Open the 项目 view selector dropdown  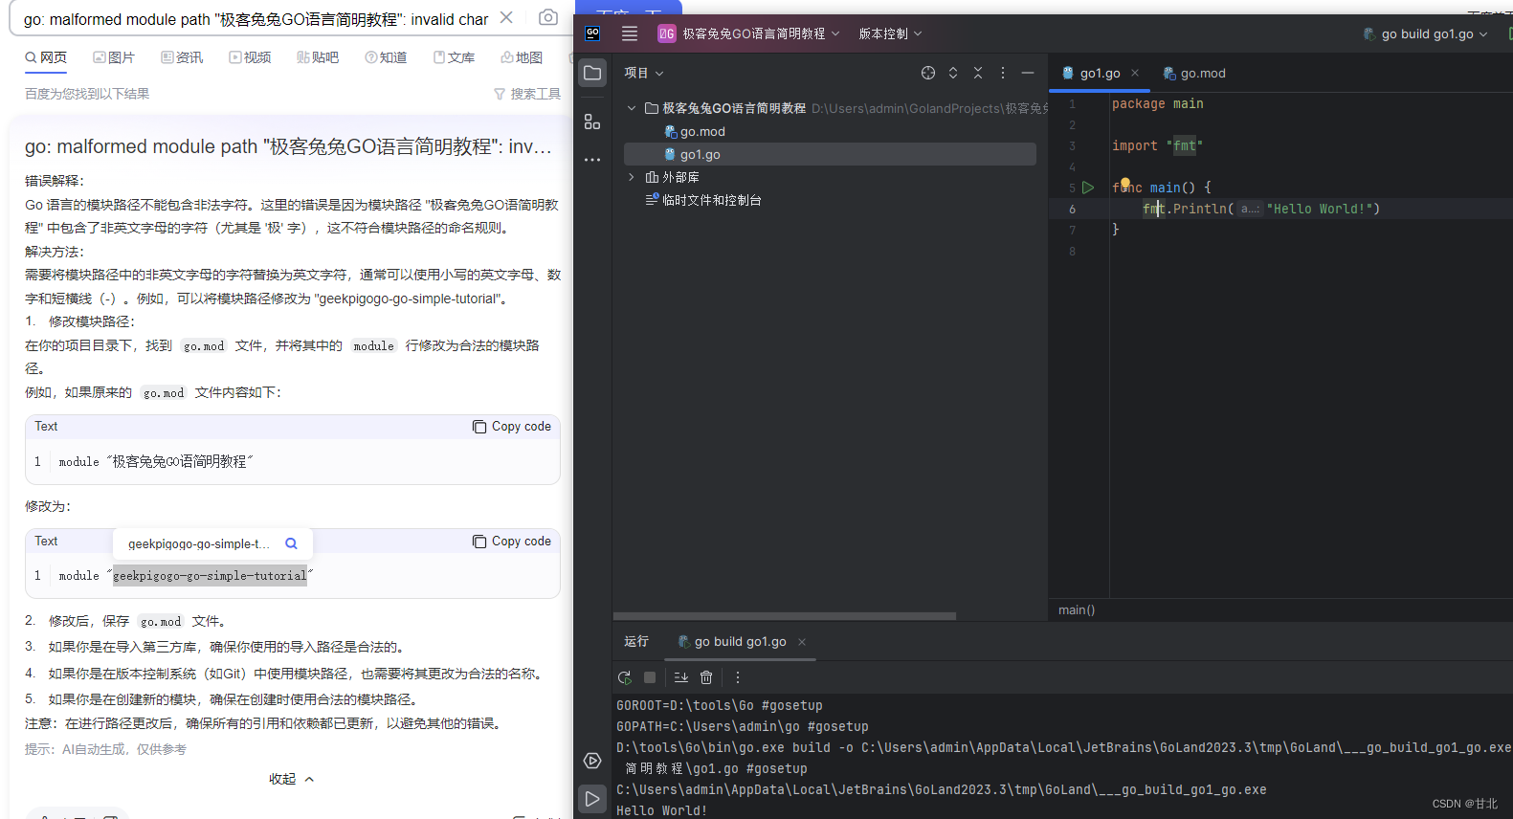[x=643, y=73]
